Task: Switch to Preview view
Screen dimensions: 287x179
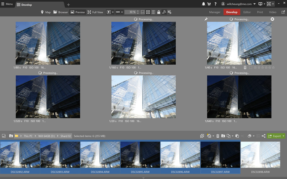Action: point(77,12)
